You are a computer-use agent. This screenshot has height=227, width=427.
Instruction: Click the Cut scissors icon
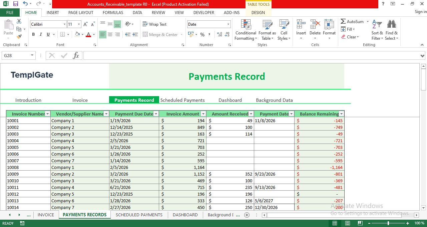pos(19,21)
